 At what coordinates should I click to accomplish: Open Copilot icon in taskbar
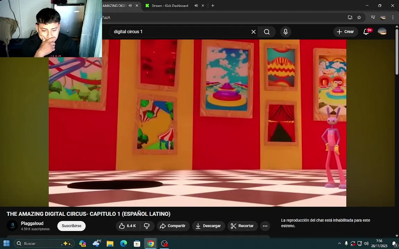(x=82, y=244)
